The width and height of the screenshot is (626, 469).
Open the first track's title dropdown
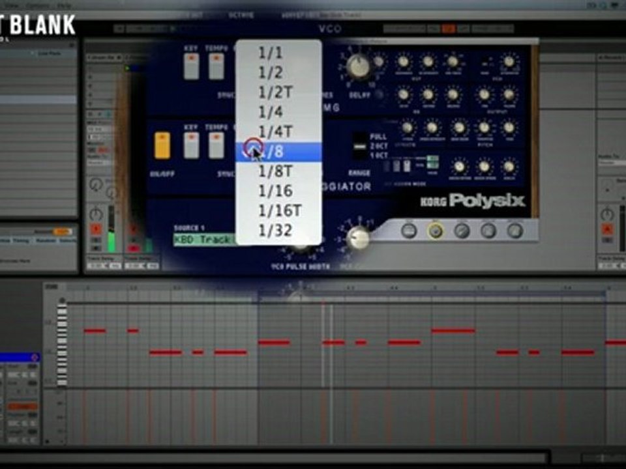(x=104, y=58)
